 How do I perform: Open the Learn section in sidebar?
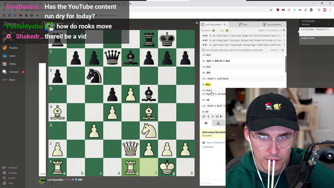9,56
